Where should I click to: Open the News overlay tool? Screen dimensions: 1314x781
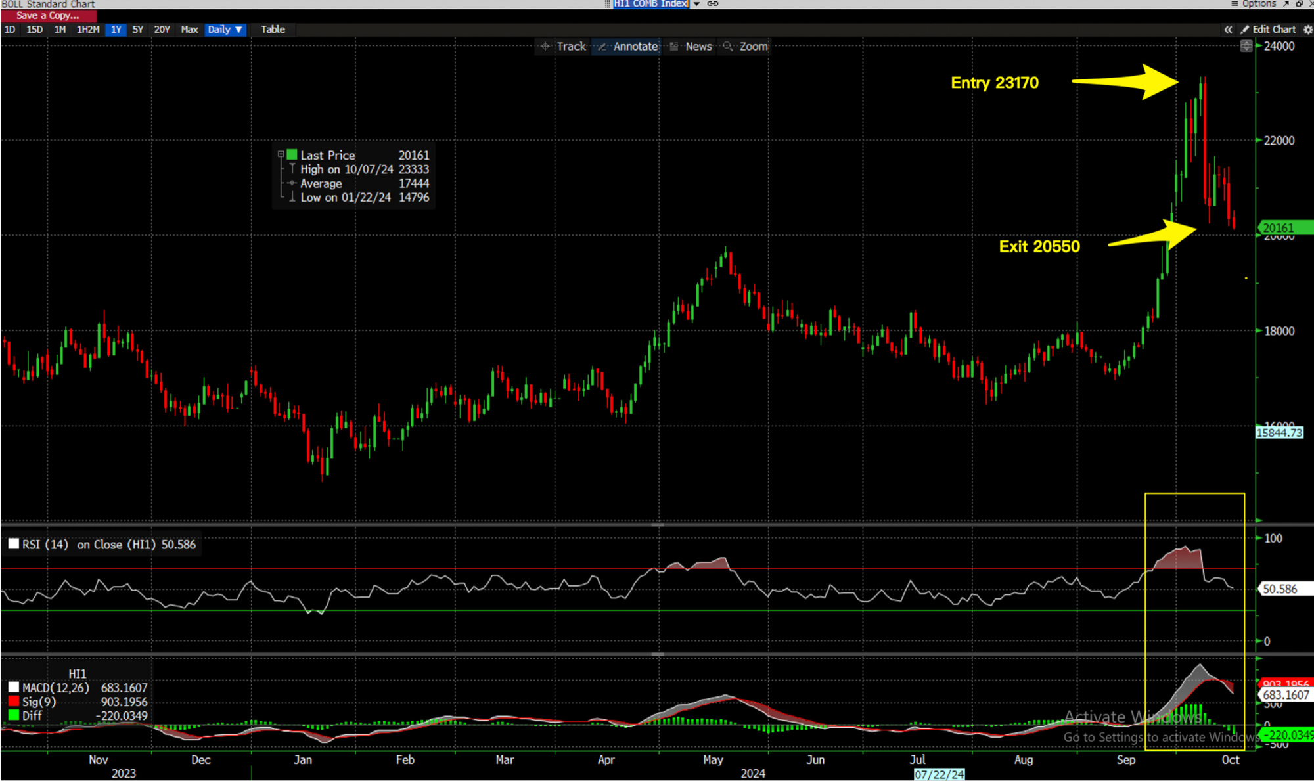coord(691,47)
